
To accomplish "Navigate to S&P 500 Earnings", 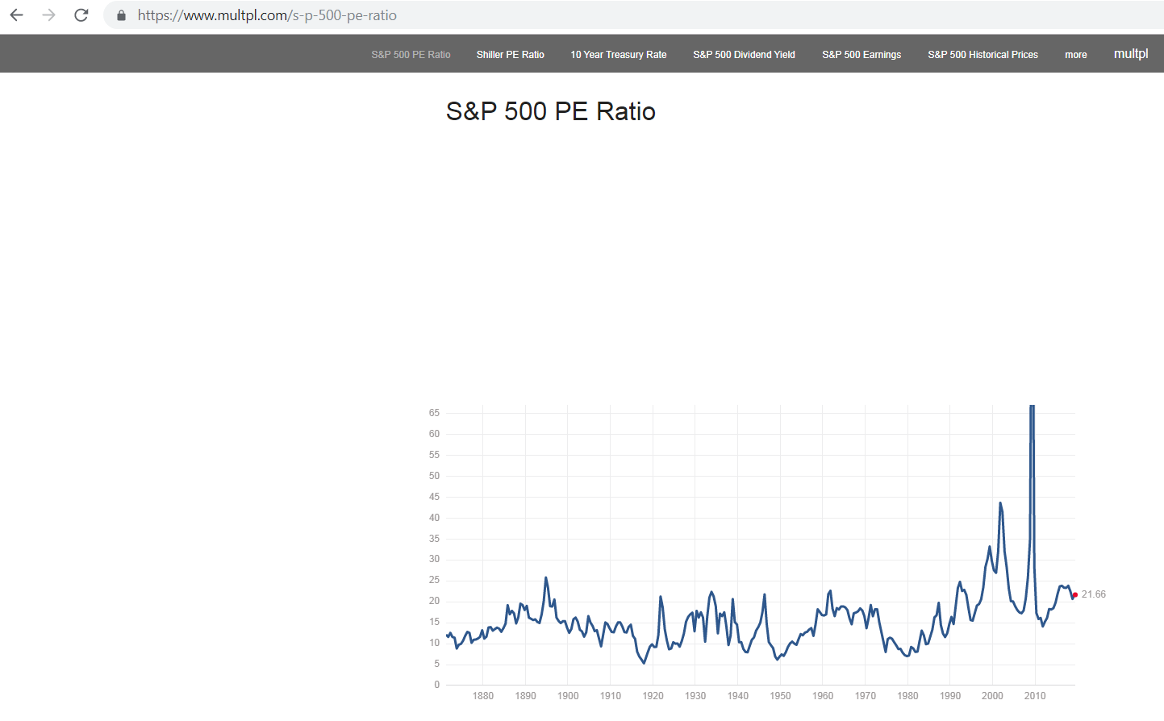I will click(x=862, y=55).
